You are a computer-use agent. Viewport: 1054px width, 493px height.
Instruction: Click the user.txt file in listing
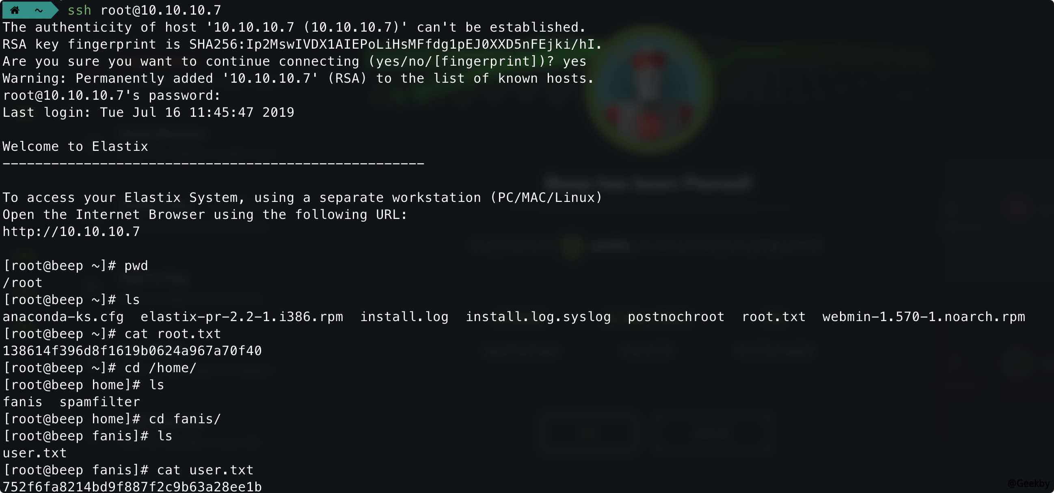(x=35, y=452)
